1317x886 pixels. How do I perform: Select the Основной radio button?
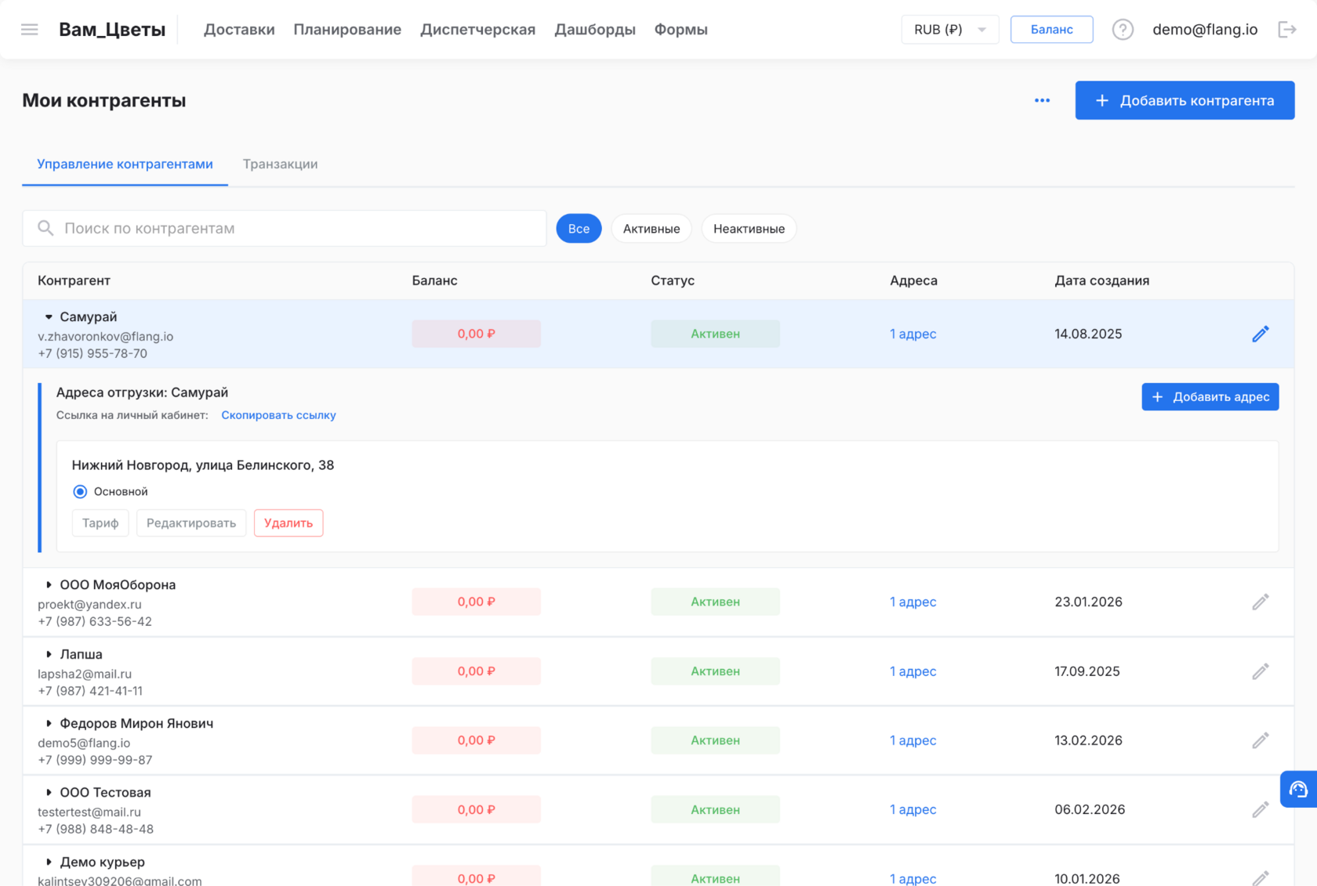80,491
